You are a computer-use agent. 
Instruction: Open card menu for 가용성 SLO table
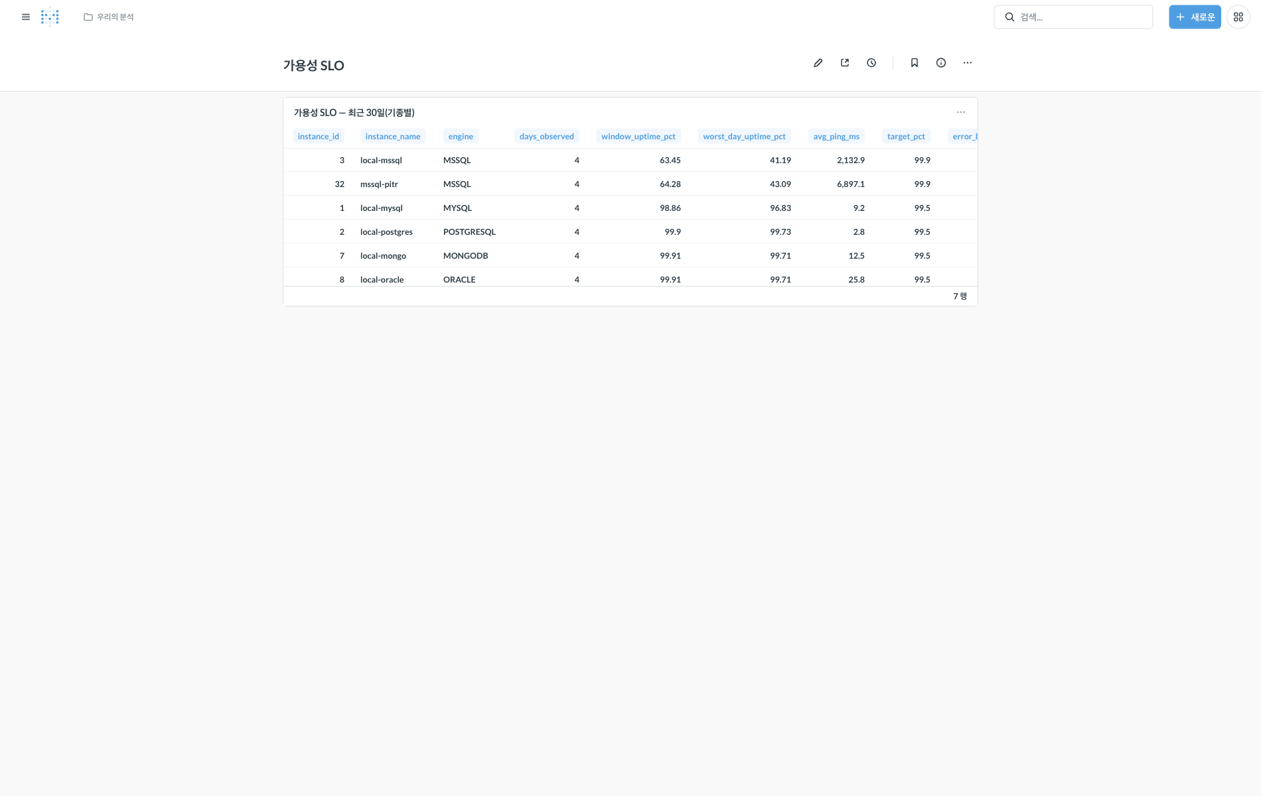click(961, 112)
